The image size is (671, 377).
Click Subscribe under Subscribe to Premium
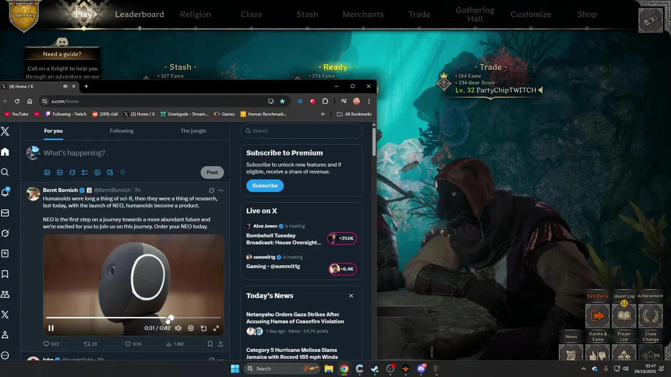(x=265, y=185)
